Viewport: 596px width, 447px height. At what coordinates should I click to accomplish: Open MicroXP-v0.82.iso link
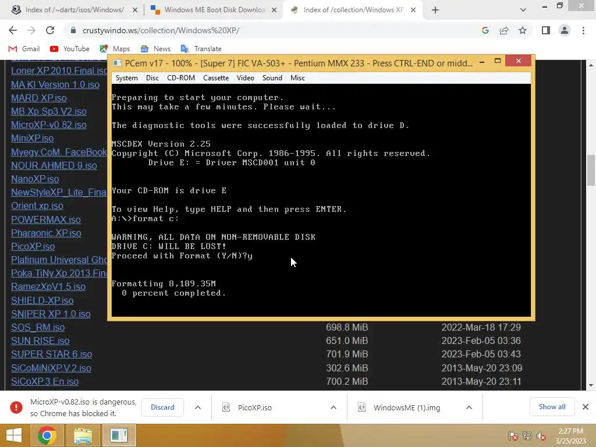49,125
